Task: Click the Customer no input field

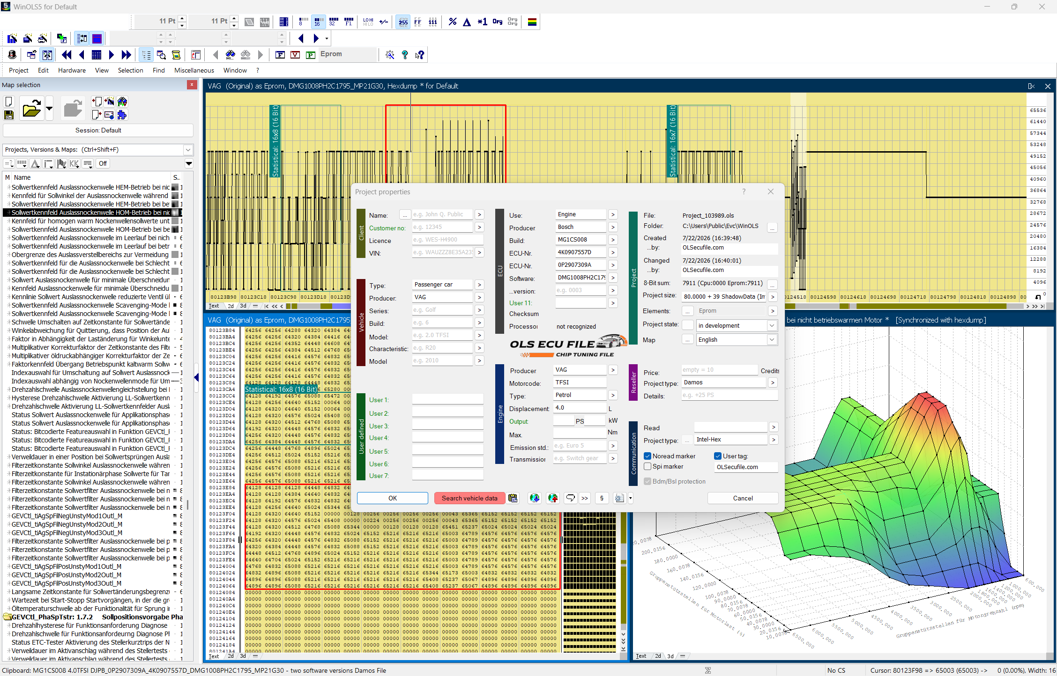Action: coord(442,227)
